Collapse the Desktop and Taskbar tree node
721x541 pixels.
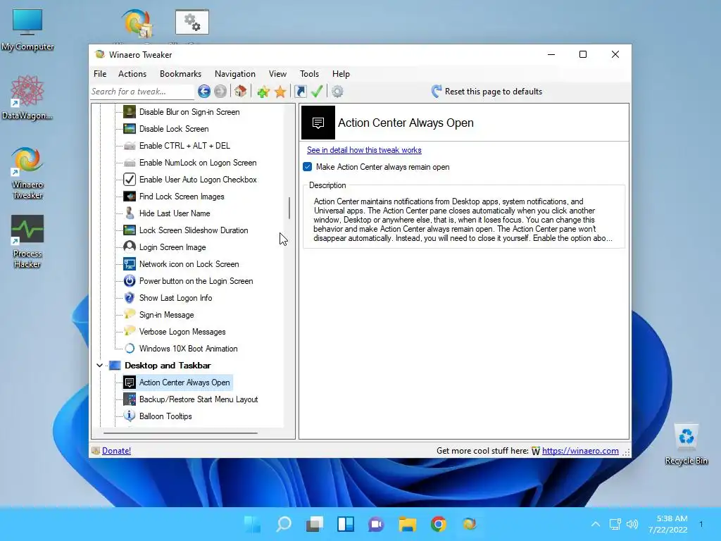click(99, 366)
